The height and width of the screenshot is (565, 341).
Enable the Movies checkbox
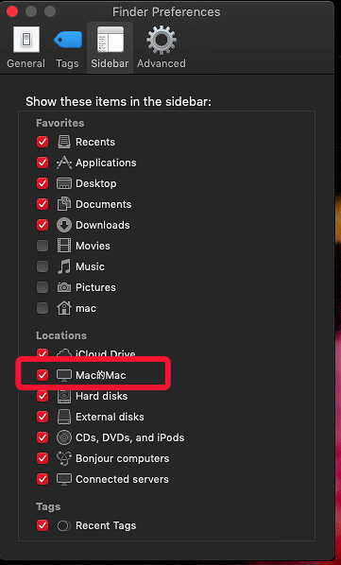(x=43, y=246)
